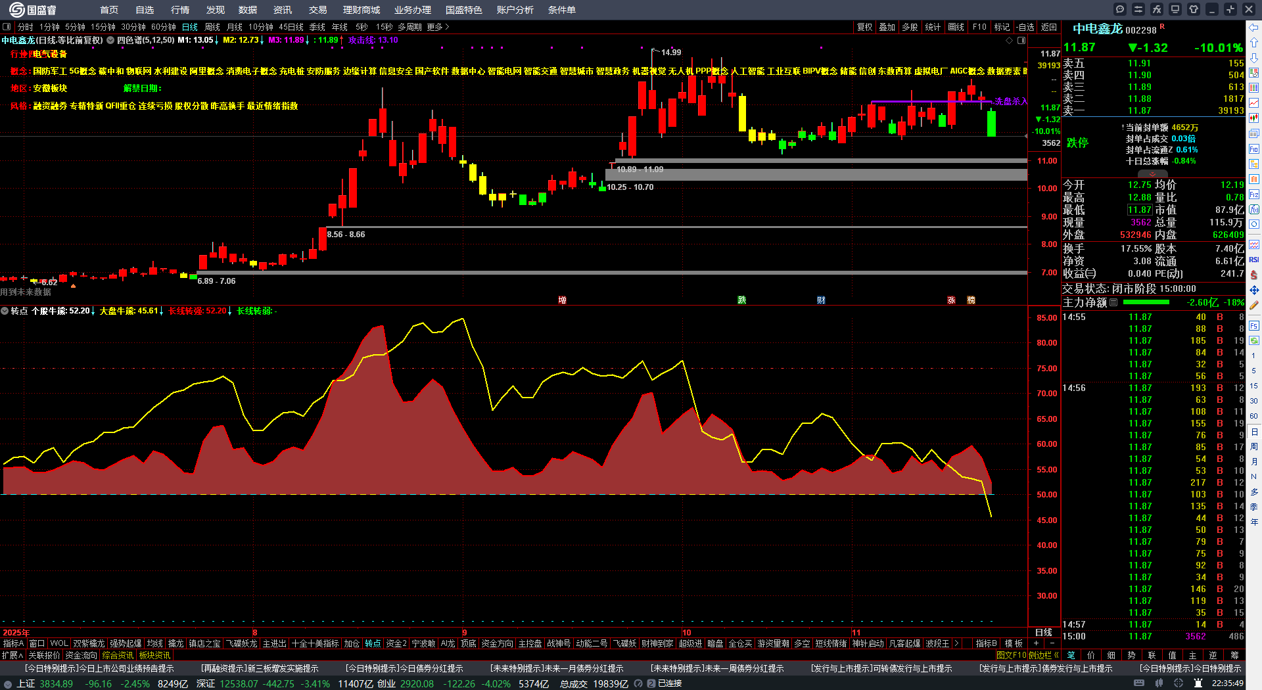Open the settings sliders icon in title bar
The image size is (1262, 690).
coord(1138,9)
